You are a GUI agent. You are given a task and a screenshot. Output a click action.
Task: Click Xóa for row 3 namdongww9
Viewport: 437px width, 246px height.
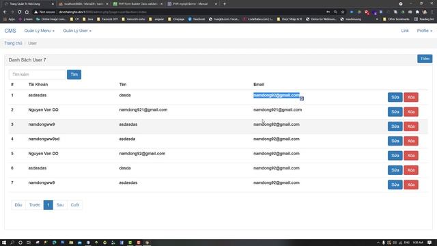point(411,126)
